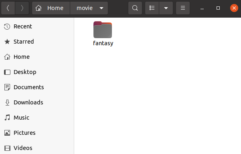Open Pictures in sidebar

point(37,133)
